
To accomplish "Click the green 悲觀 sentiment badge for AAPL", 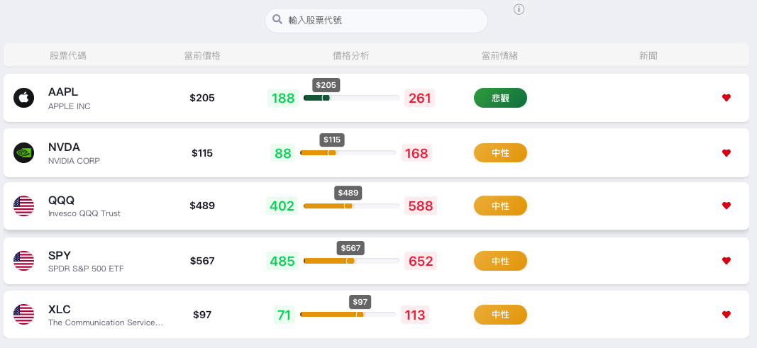I will 500,98.
